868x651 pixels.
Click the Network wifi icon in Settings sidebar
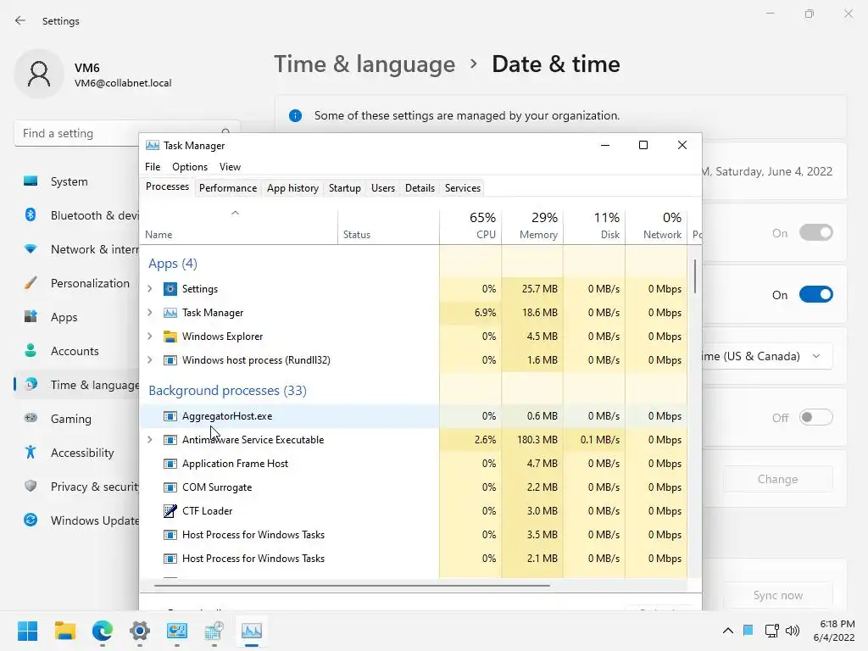pyautogui.click(x=31, y=249)
